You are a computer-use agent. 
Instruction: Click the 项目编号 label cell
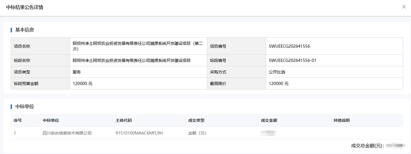coord(236,46)
